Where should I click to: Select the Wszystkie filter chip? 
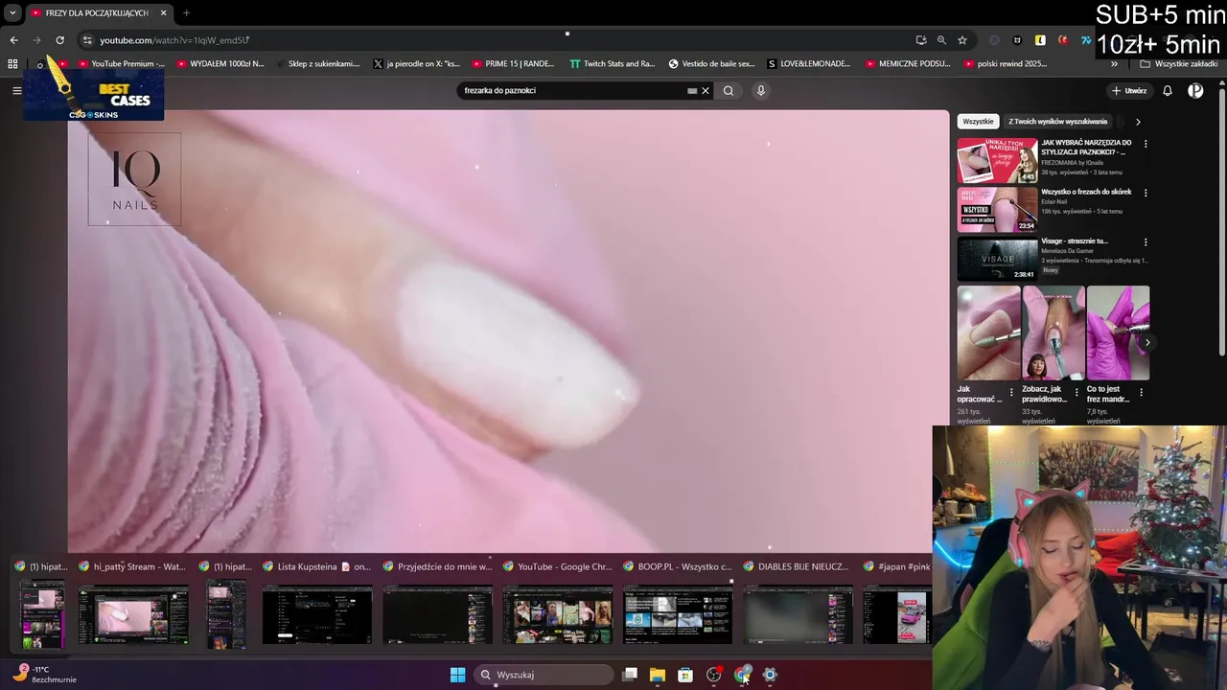pyautogui.click(x=978, y=122)
